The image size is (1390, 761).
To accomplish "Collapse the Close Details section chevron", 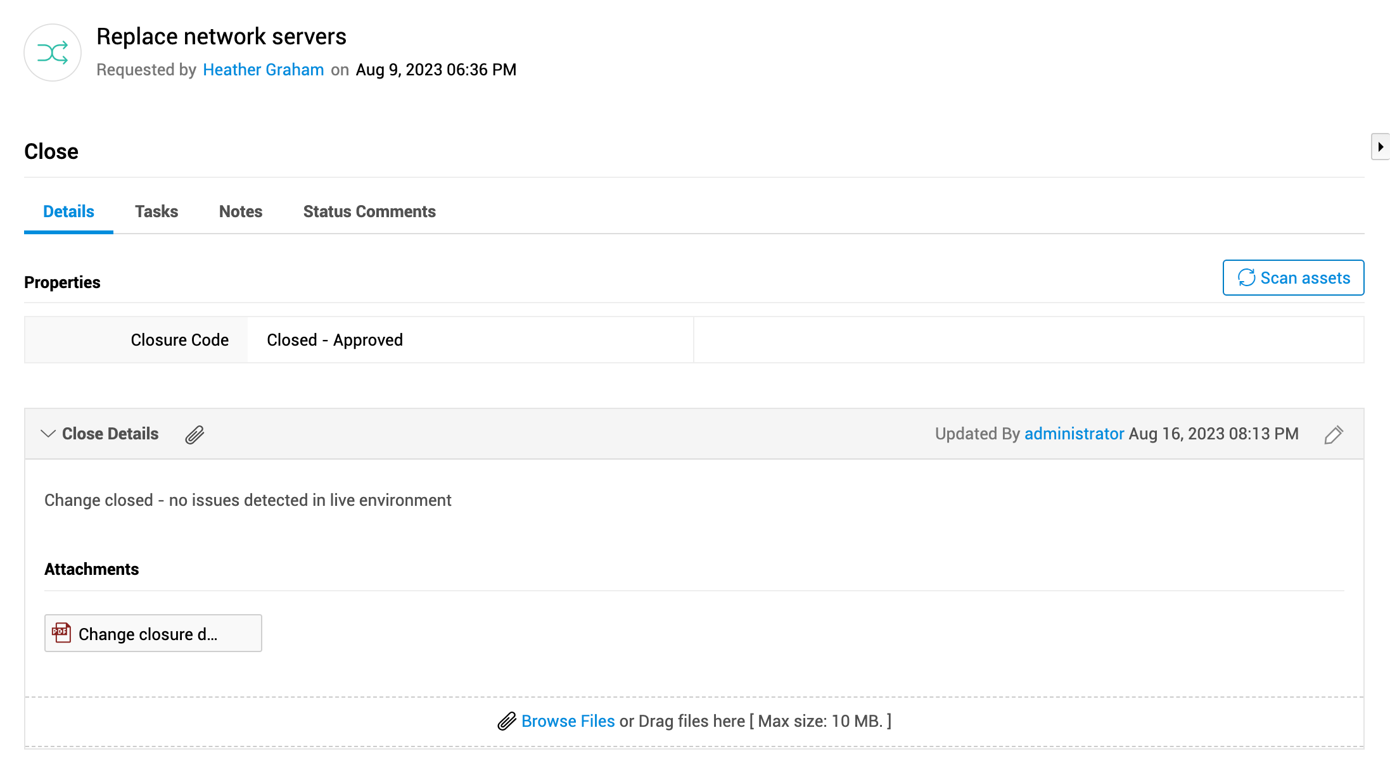I will coord(48,434).
